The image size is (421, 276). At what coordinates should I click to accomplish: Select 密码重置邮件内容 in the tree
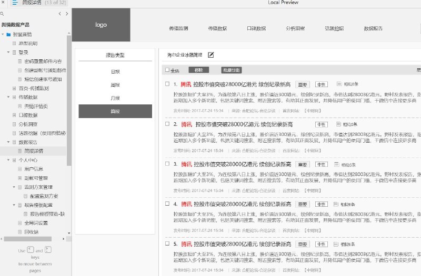[43, 61]
